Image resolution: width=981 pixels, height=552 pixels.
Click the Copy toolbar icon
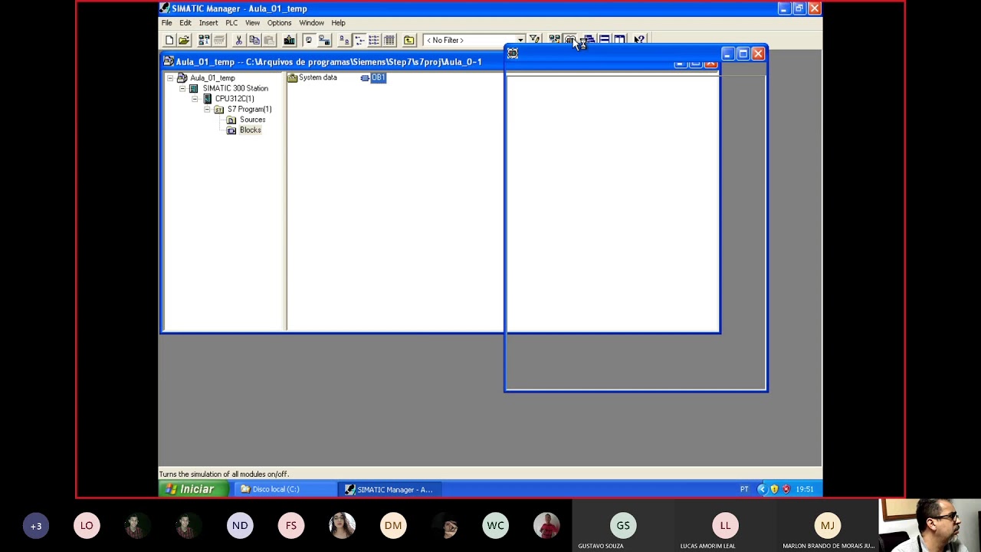pos(254,40)
